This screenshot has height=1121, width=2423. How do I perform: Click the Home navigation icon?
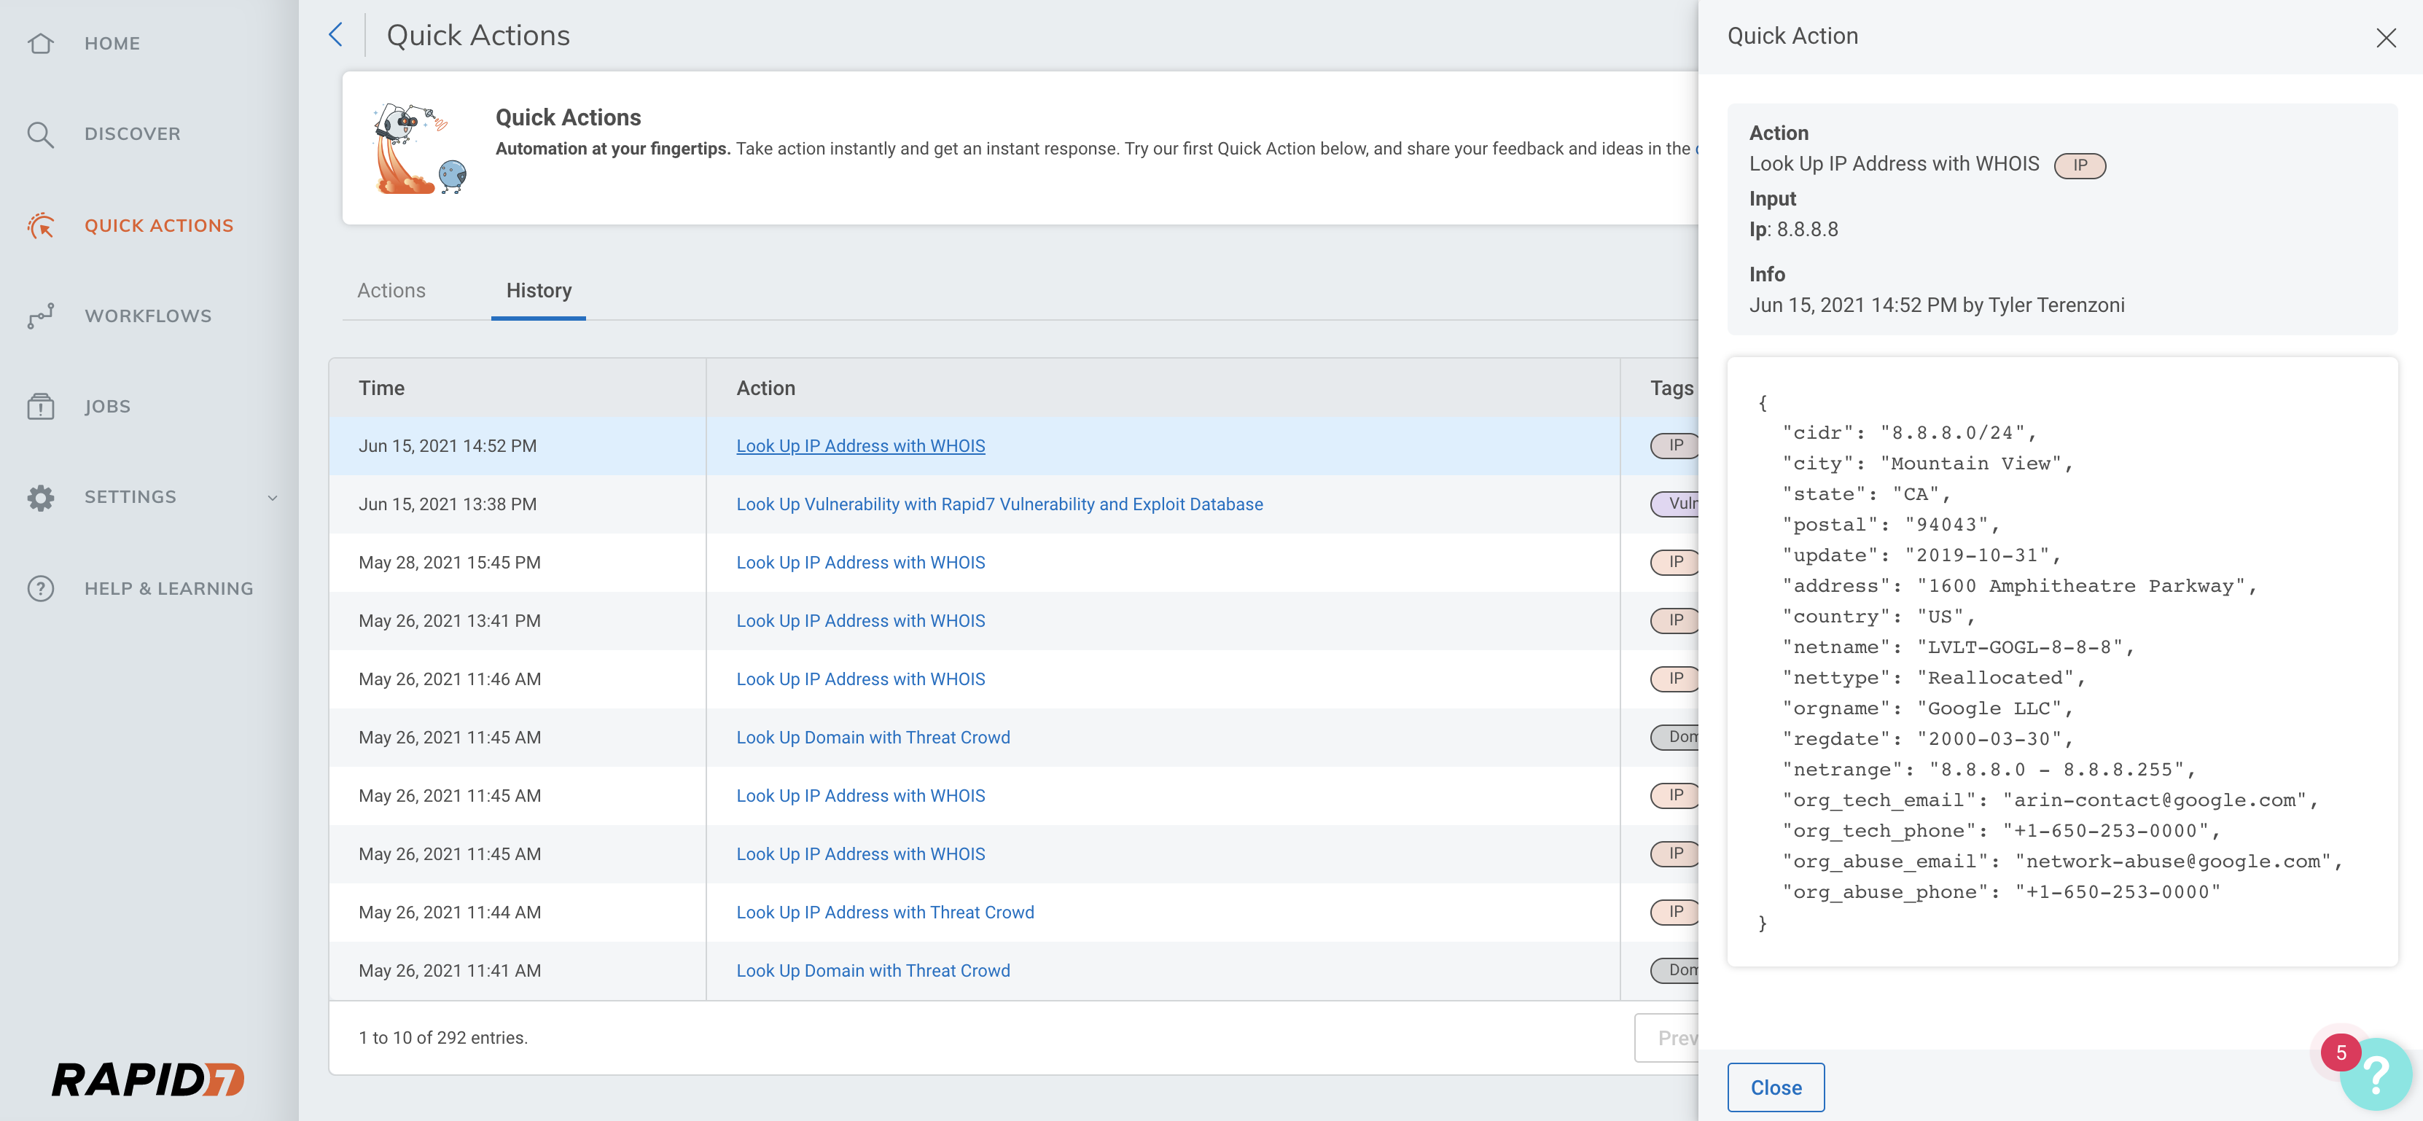[x=42, y=43]
